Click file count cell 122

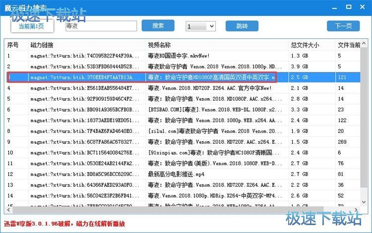[342, 120]
